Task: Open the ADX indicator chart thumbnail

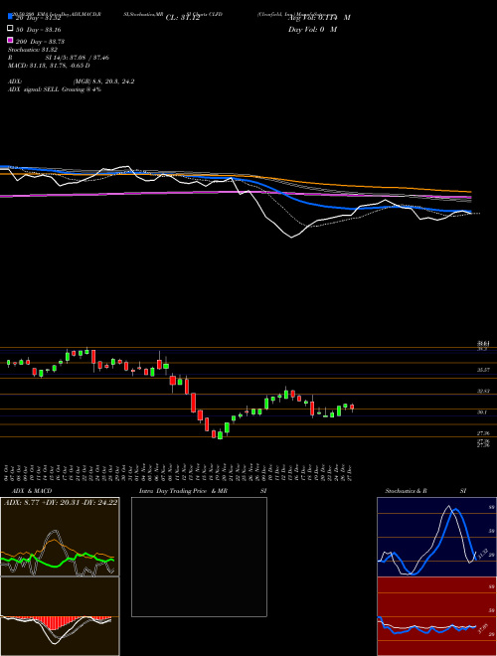Action: pos(60,537)
